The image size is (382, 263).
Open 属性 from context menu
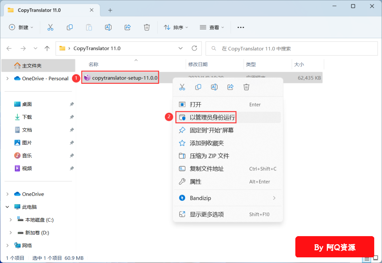pyautogui.click(x=228, y=182)
